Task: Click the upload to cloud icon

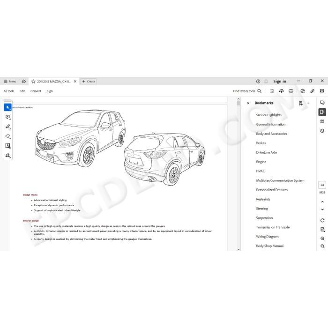Action: tap(281, 91)
